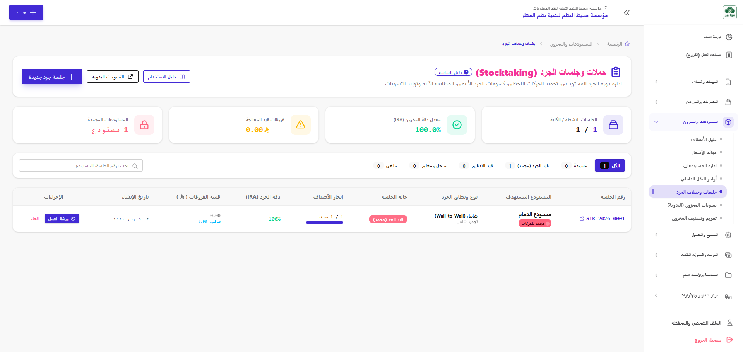
Task: Open the لوحة القياس dashboard icon
Action: coord(729,37)
